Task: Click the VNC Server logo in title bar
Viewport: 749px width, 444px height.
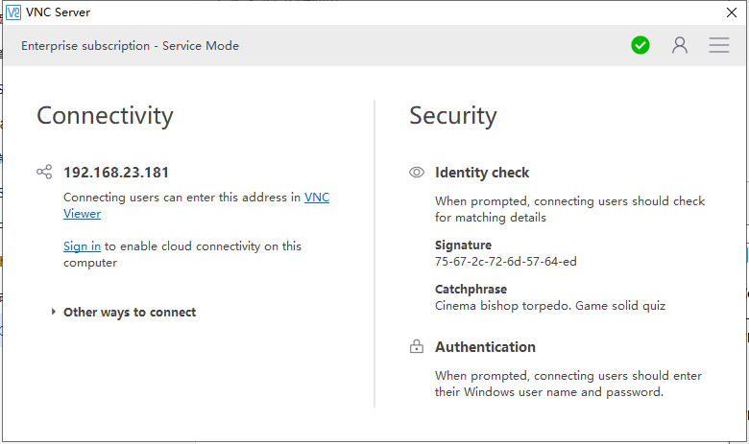Action: [12, 12]
